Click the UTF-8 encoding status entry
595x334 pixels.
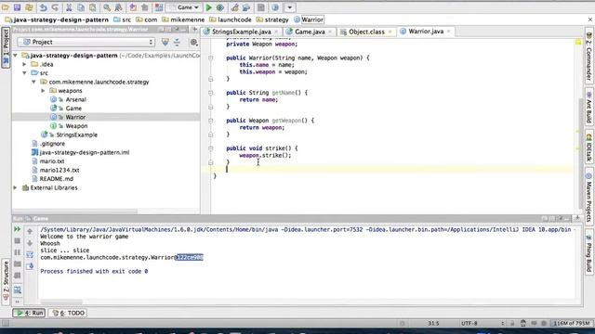point(469,324)
